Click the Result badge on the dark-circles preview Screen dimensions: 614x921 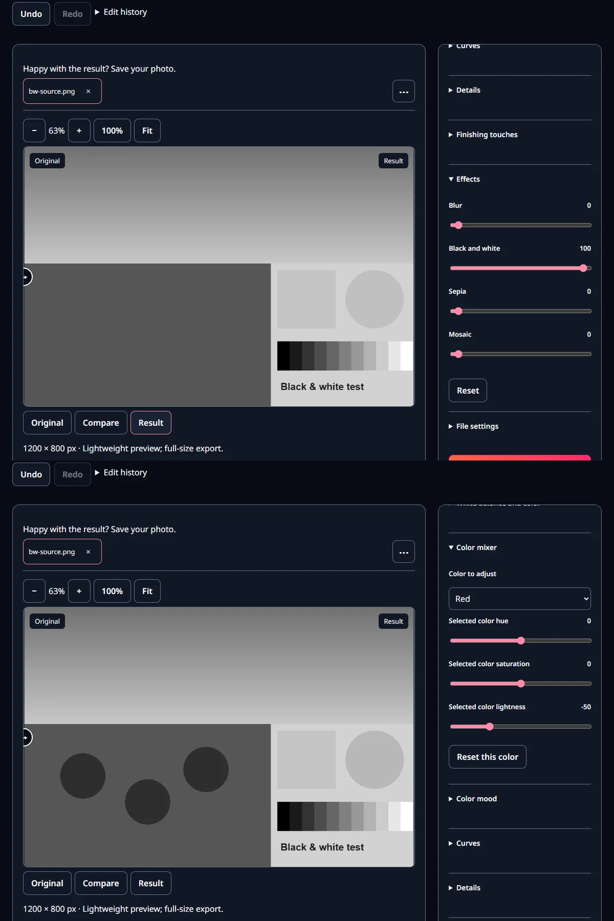pos(393,621)
